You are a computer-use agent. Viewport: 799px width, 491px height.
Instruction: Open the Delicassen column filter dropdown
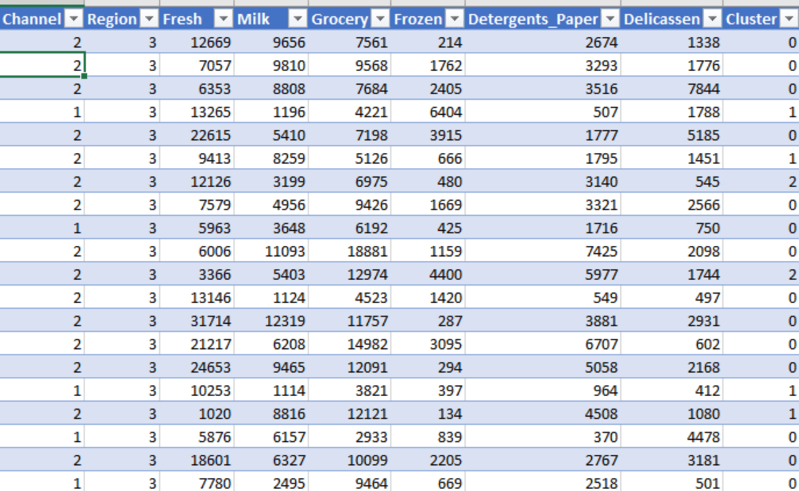[713, 19]
